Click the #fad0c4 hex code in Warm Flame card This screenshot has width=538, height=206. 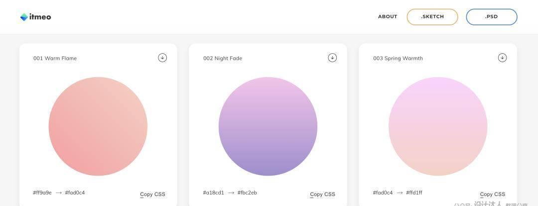[75, 193]
